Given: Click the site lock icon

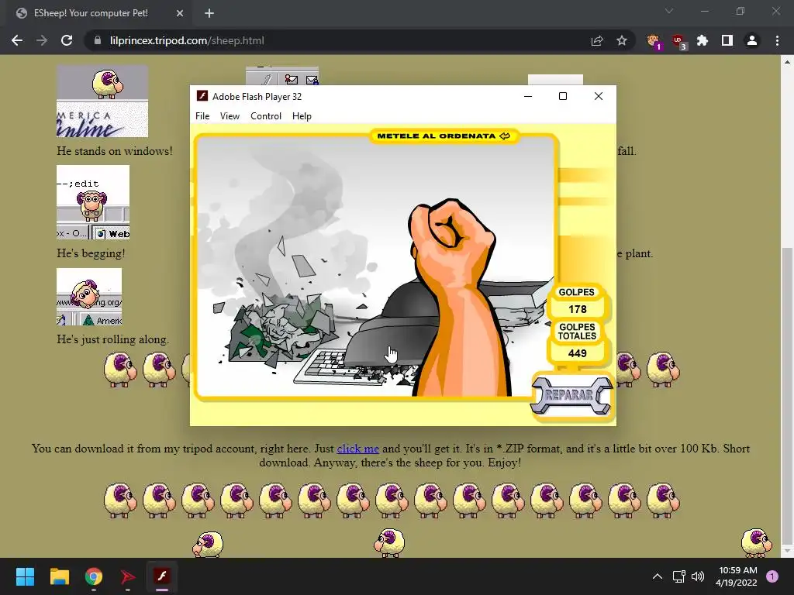Looking at the screenshot, I should (x=98, y=40).
